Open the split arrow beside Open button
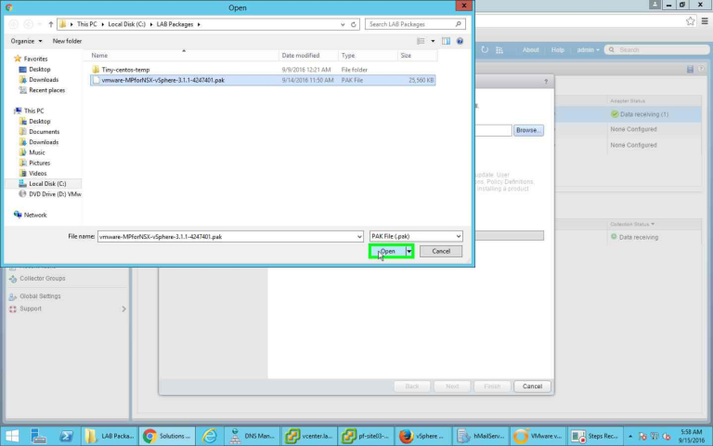The width and height of the screenshot is (713, 446). (408, 251)
